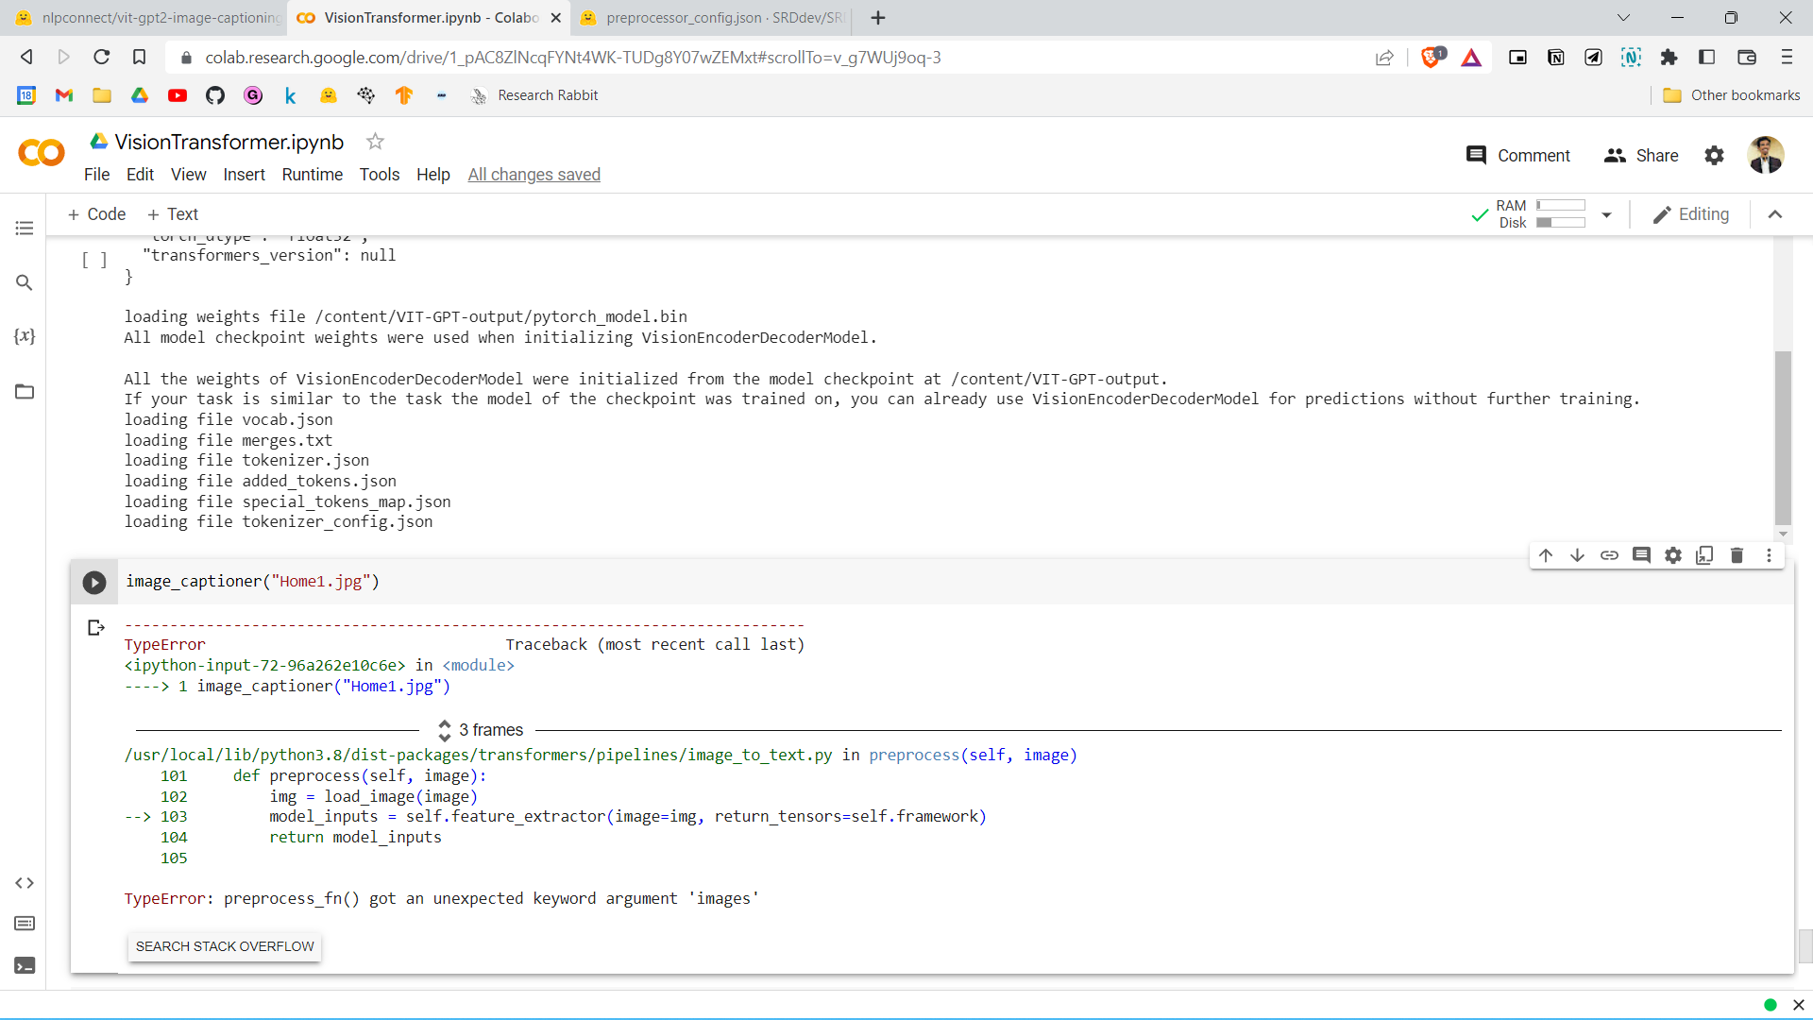Open the Files sidebar panel
This screenshot has width=1813, height=1020.
coord(25,391)
